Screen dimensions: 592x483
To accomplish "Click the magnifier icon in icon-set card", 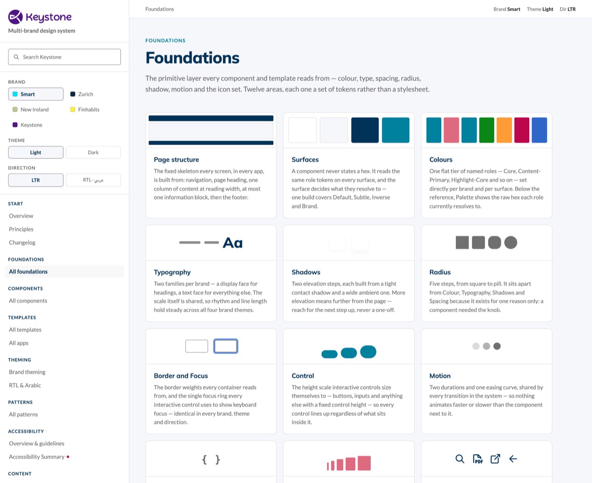I will coord(460,459).
